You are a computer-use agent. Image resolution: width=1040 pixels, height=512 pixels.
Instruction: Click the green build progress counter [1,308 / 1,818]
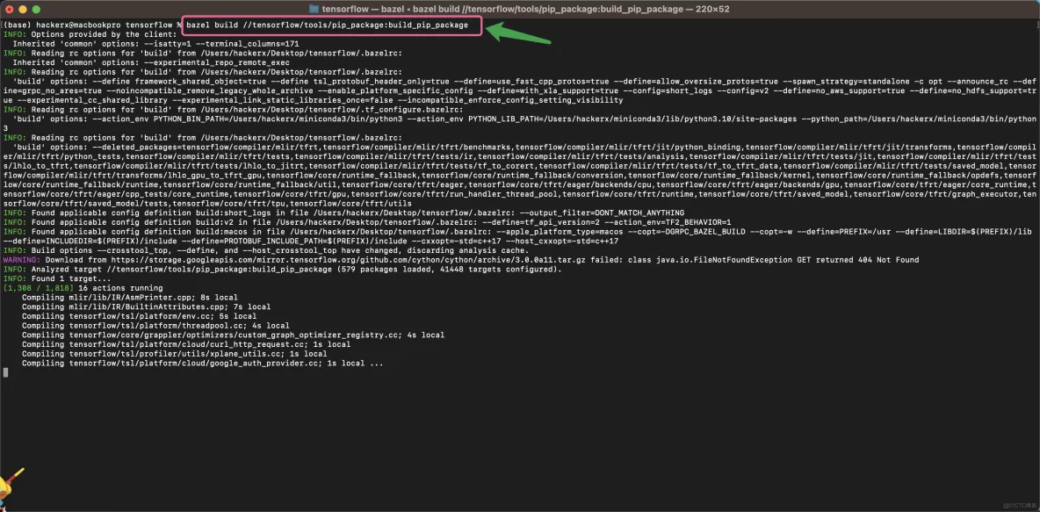pos(38,288)
